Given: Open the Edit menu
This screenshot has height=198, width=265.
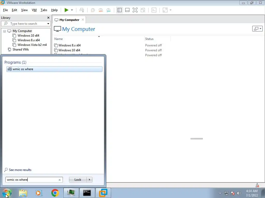Looking at the screenshot, I should (14, 10).
